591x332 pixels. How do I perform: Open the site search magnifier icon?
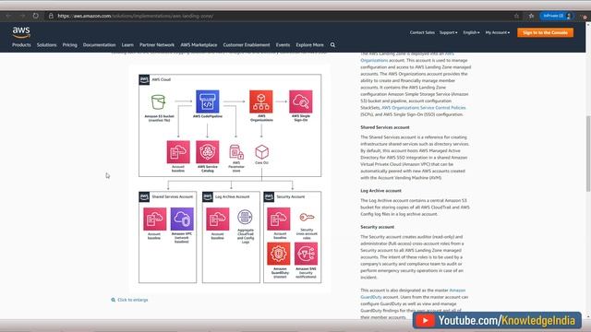[x=332, y=45]
